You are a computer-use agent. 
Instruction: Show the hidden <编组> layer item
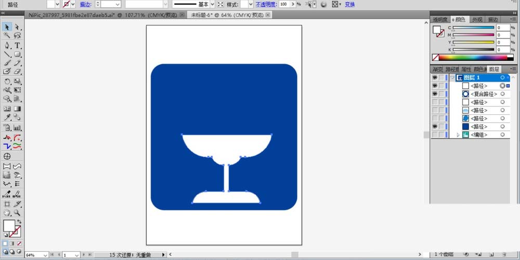tap(435, 135)
